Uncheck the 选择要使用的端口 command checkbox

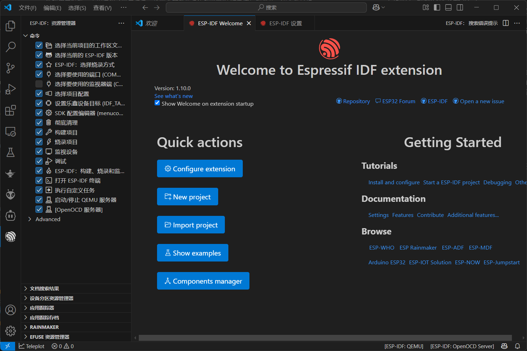[39, 74]
